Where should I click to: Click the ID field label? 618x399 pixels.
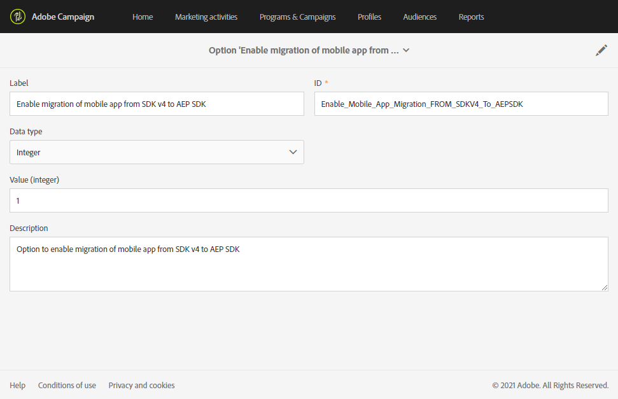pyautogui.click(x=318, y=83)
